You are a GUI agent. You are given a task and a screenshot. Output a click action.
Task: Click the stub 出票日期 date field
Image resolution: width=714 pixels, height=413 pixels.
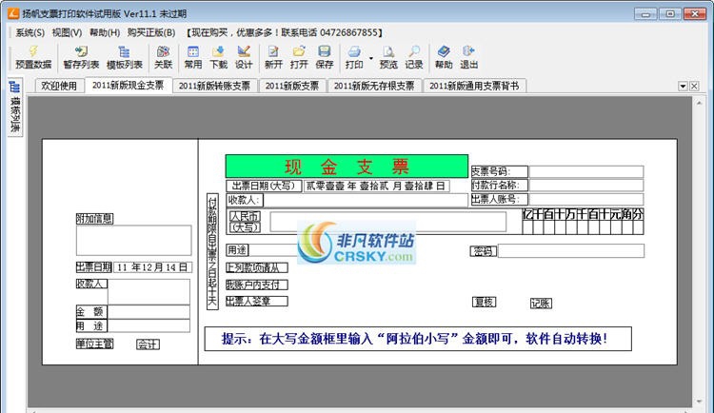152,267
